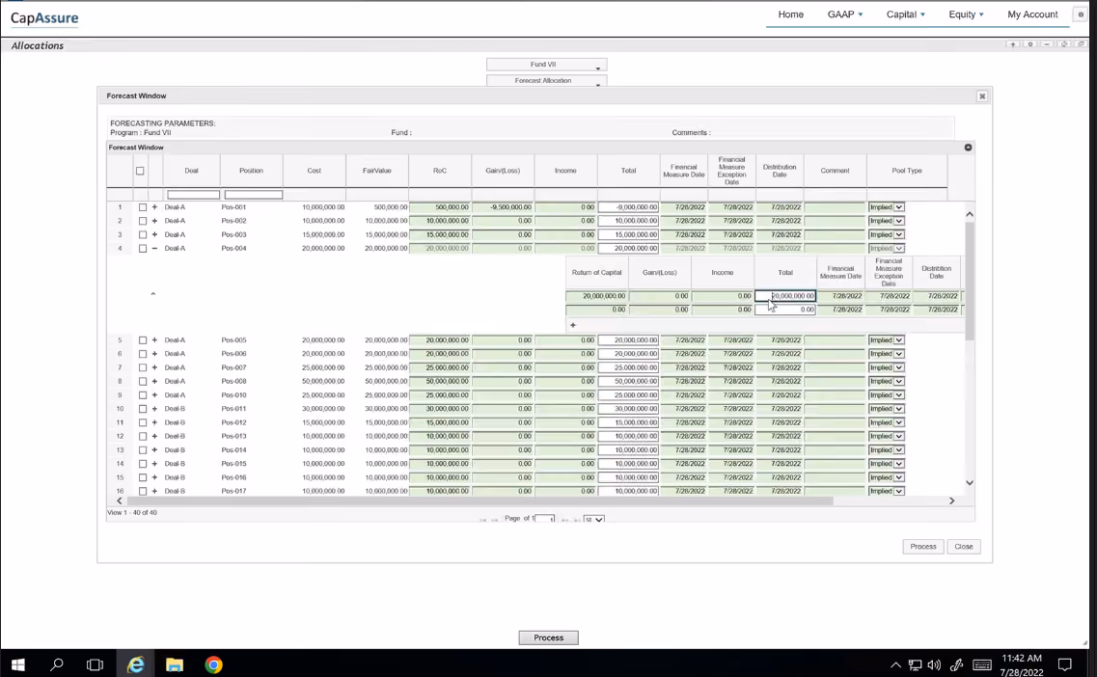The height and width of the screenshot is (677, 1097).
Task: Close the Forecast Window dialog with the X
Action: click(982, 96)
